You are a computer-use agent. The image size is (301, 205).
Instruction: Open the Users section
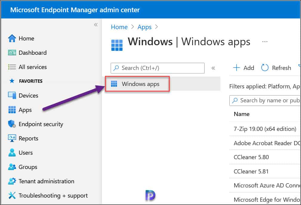pos(26,153)
